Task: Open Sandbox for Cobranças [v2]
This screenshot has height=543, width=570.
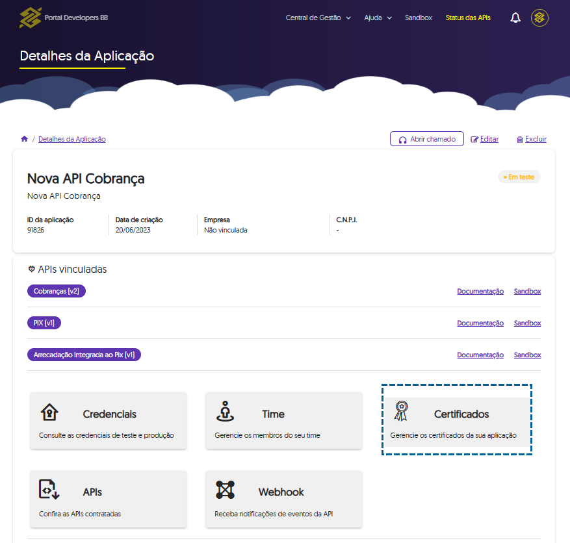Action: tap(528, 291)
